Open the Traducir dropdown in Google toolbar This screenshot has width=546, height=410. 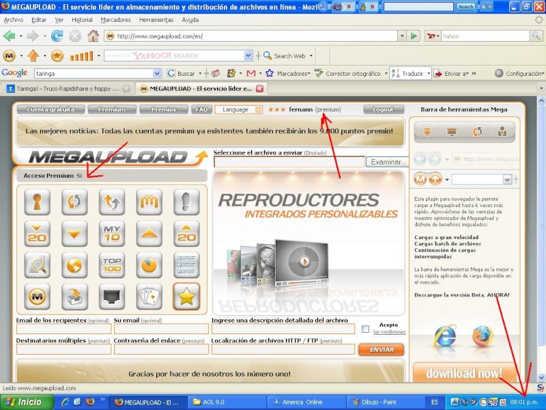[x=429, y=74]
